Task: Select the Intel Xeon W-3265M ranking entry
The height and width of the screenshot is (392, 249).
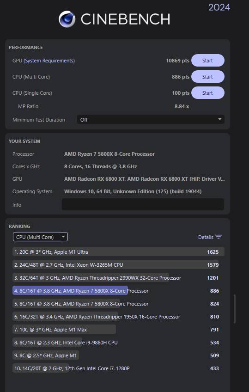Action: 118,265
